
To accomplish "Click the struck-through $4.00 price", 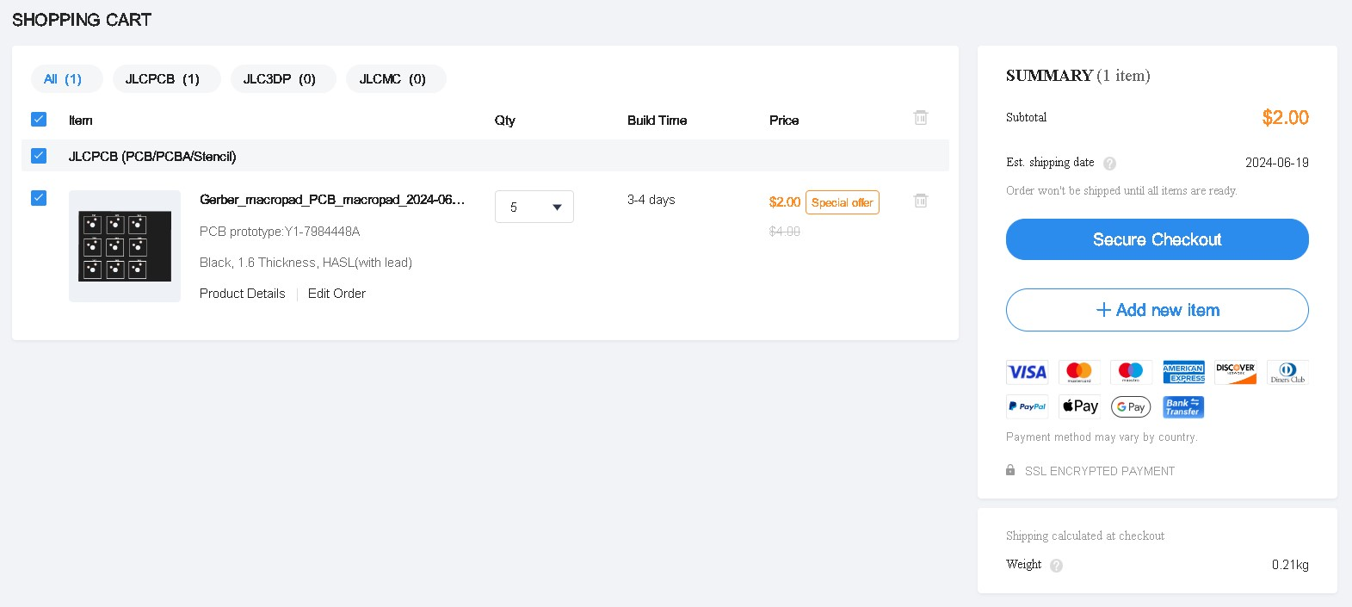I will tap(785, 232).
